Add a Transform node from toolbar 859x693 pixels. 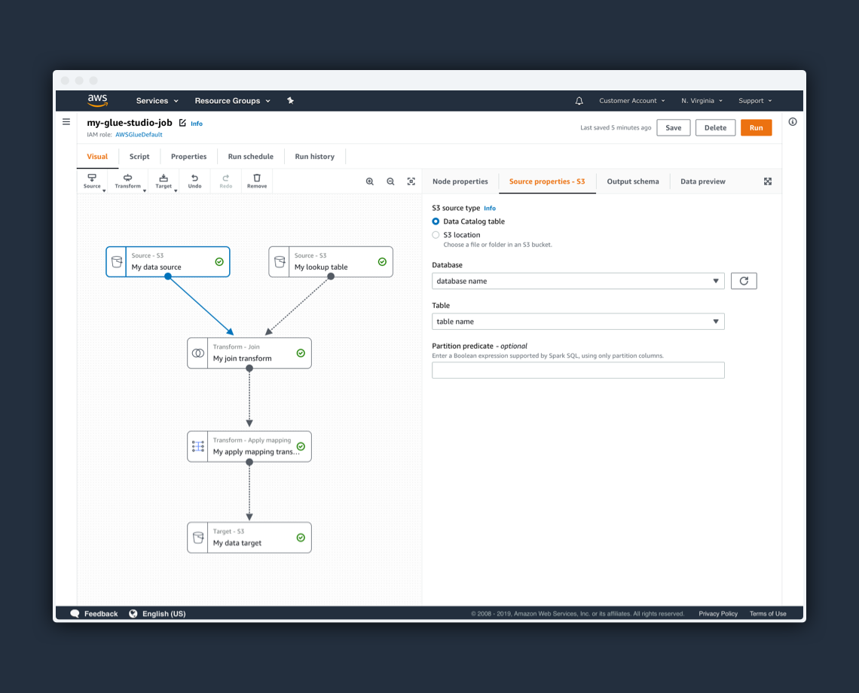pos(127,181)
